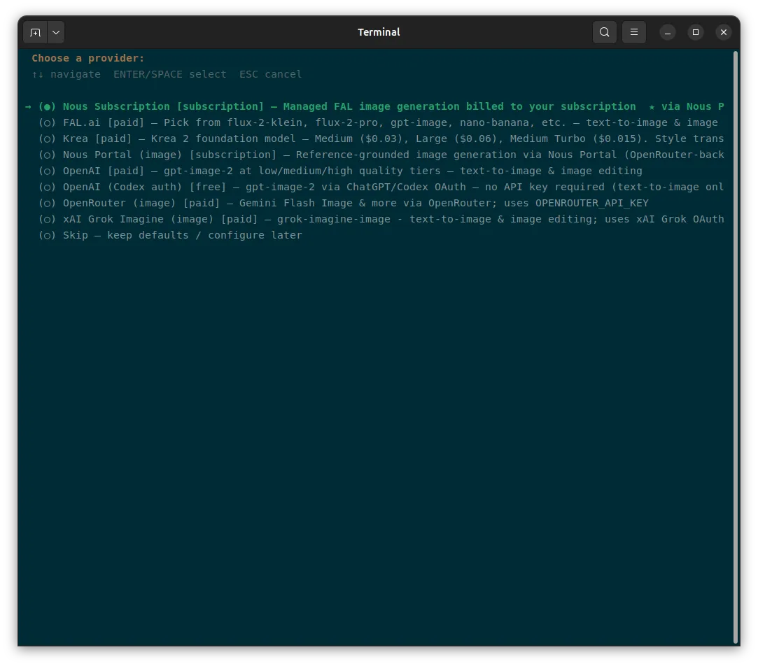The image size is (758, 666).
Task: Select the Krea [paid] radio option
Action: pos(47,139)
